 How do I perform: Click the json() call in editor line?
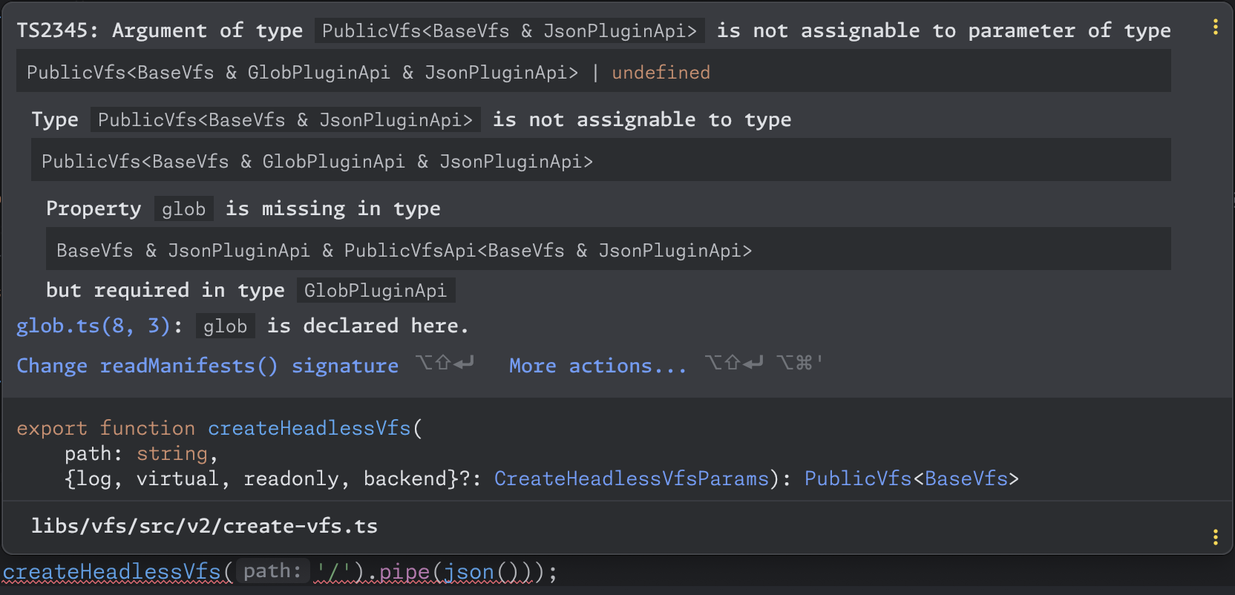(x=482, y=572)
